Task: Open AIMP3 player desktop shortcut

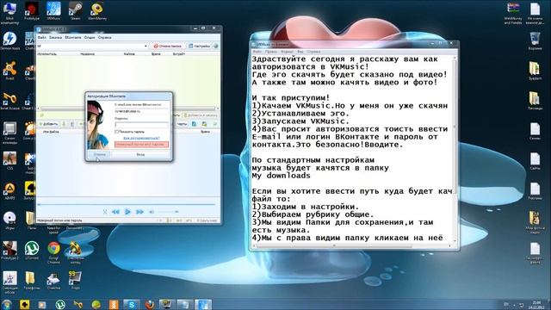Action: click(x=9, y=191)
